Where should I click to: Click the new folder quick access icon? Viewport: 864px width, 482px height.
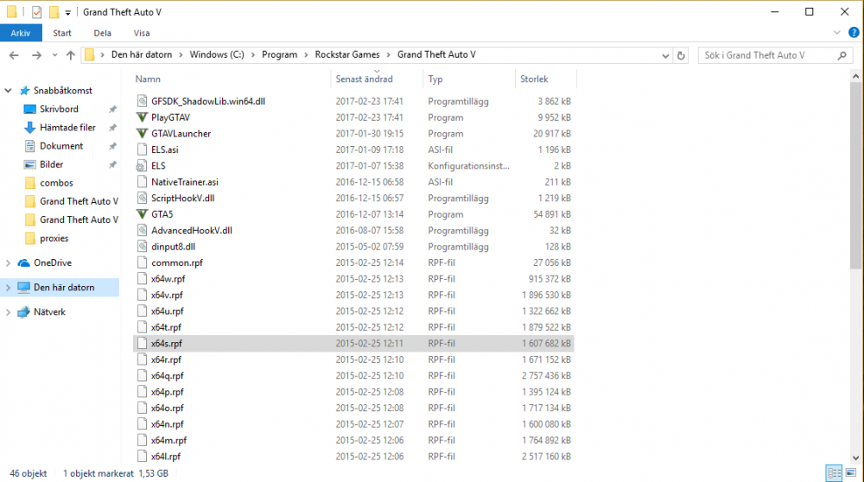pos(54,12)
